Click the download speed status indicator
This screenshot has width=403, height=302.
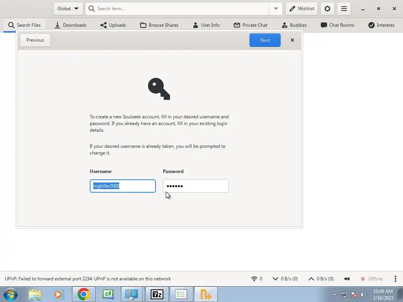tap(285, 279)
